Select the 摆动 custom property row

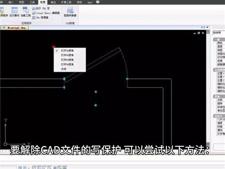pyautogui.click(x=221, y=130)
